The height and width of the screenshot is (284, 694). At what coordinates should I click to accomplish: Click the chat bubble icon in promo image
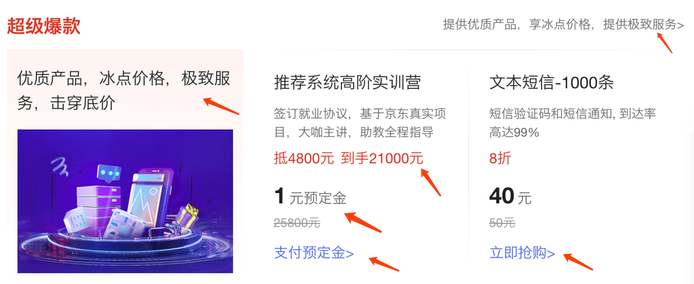[109, 174]
